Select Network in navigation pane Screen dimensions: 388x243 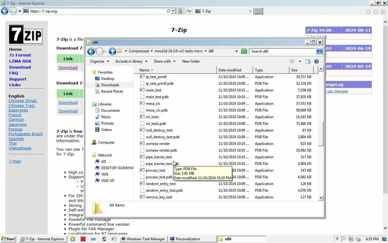click(x=105, y=155)
